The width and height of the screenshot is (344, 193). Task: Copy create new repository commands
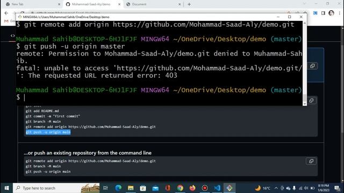[x=311, y=101]
